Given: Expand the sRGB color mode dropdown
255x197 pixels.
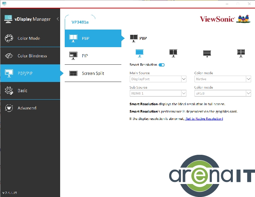Looking at the screenshot, I should click(223, 93).
